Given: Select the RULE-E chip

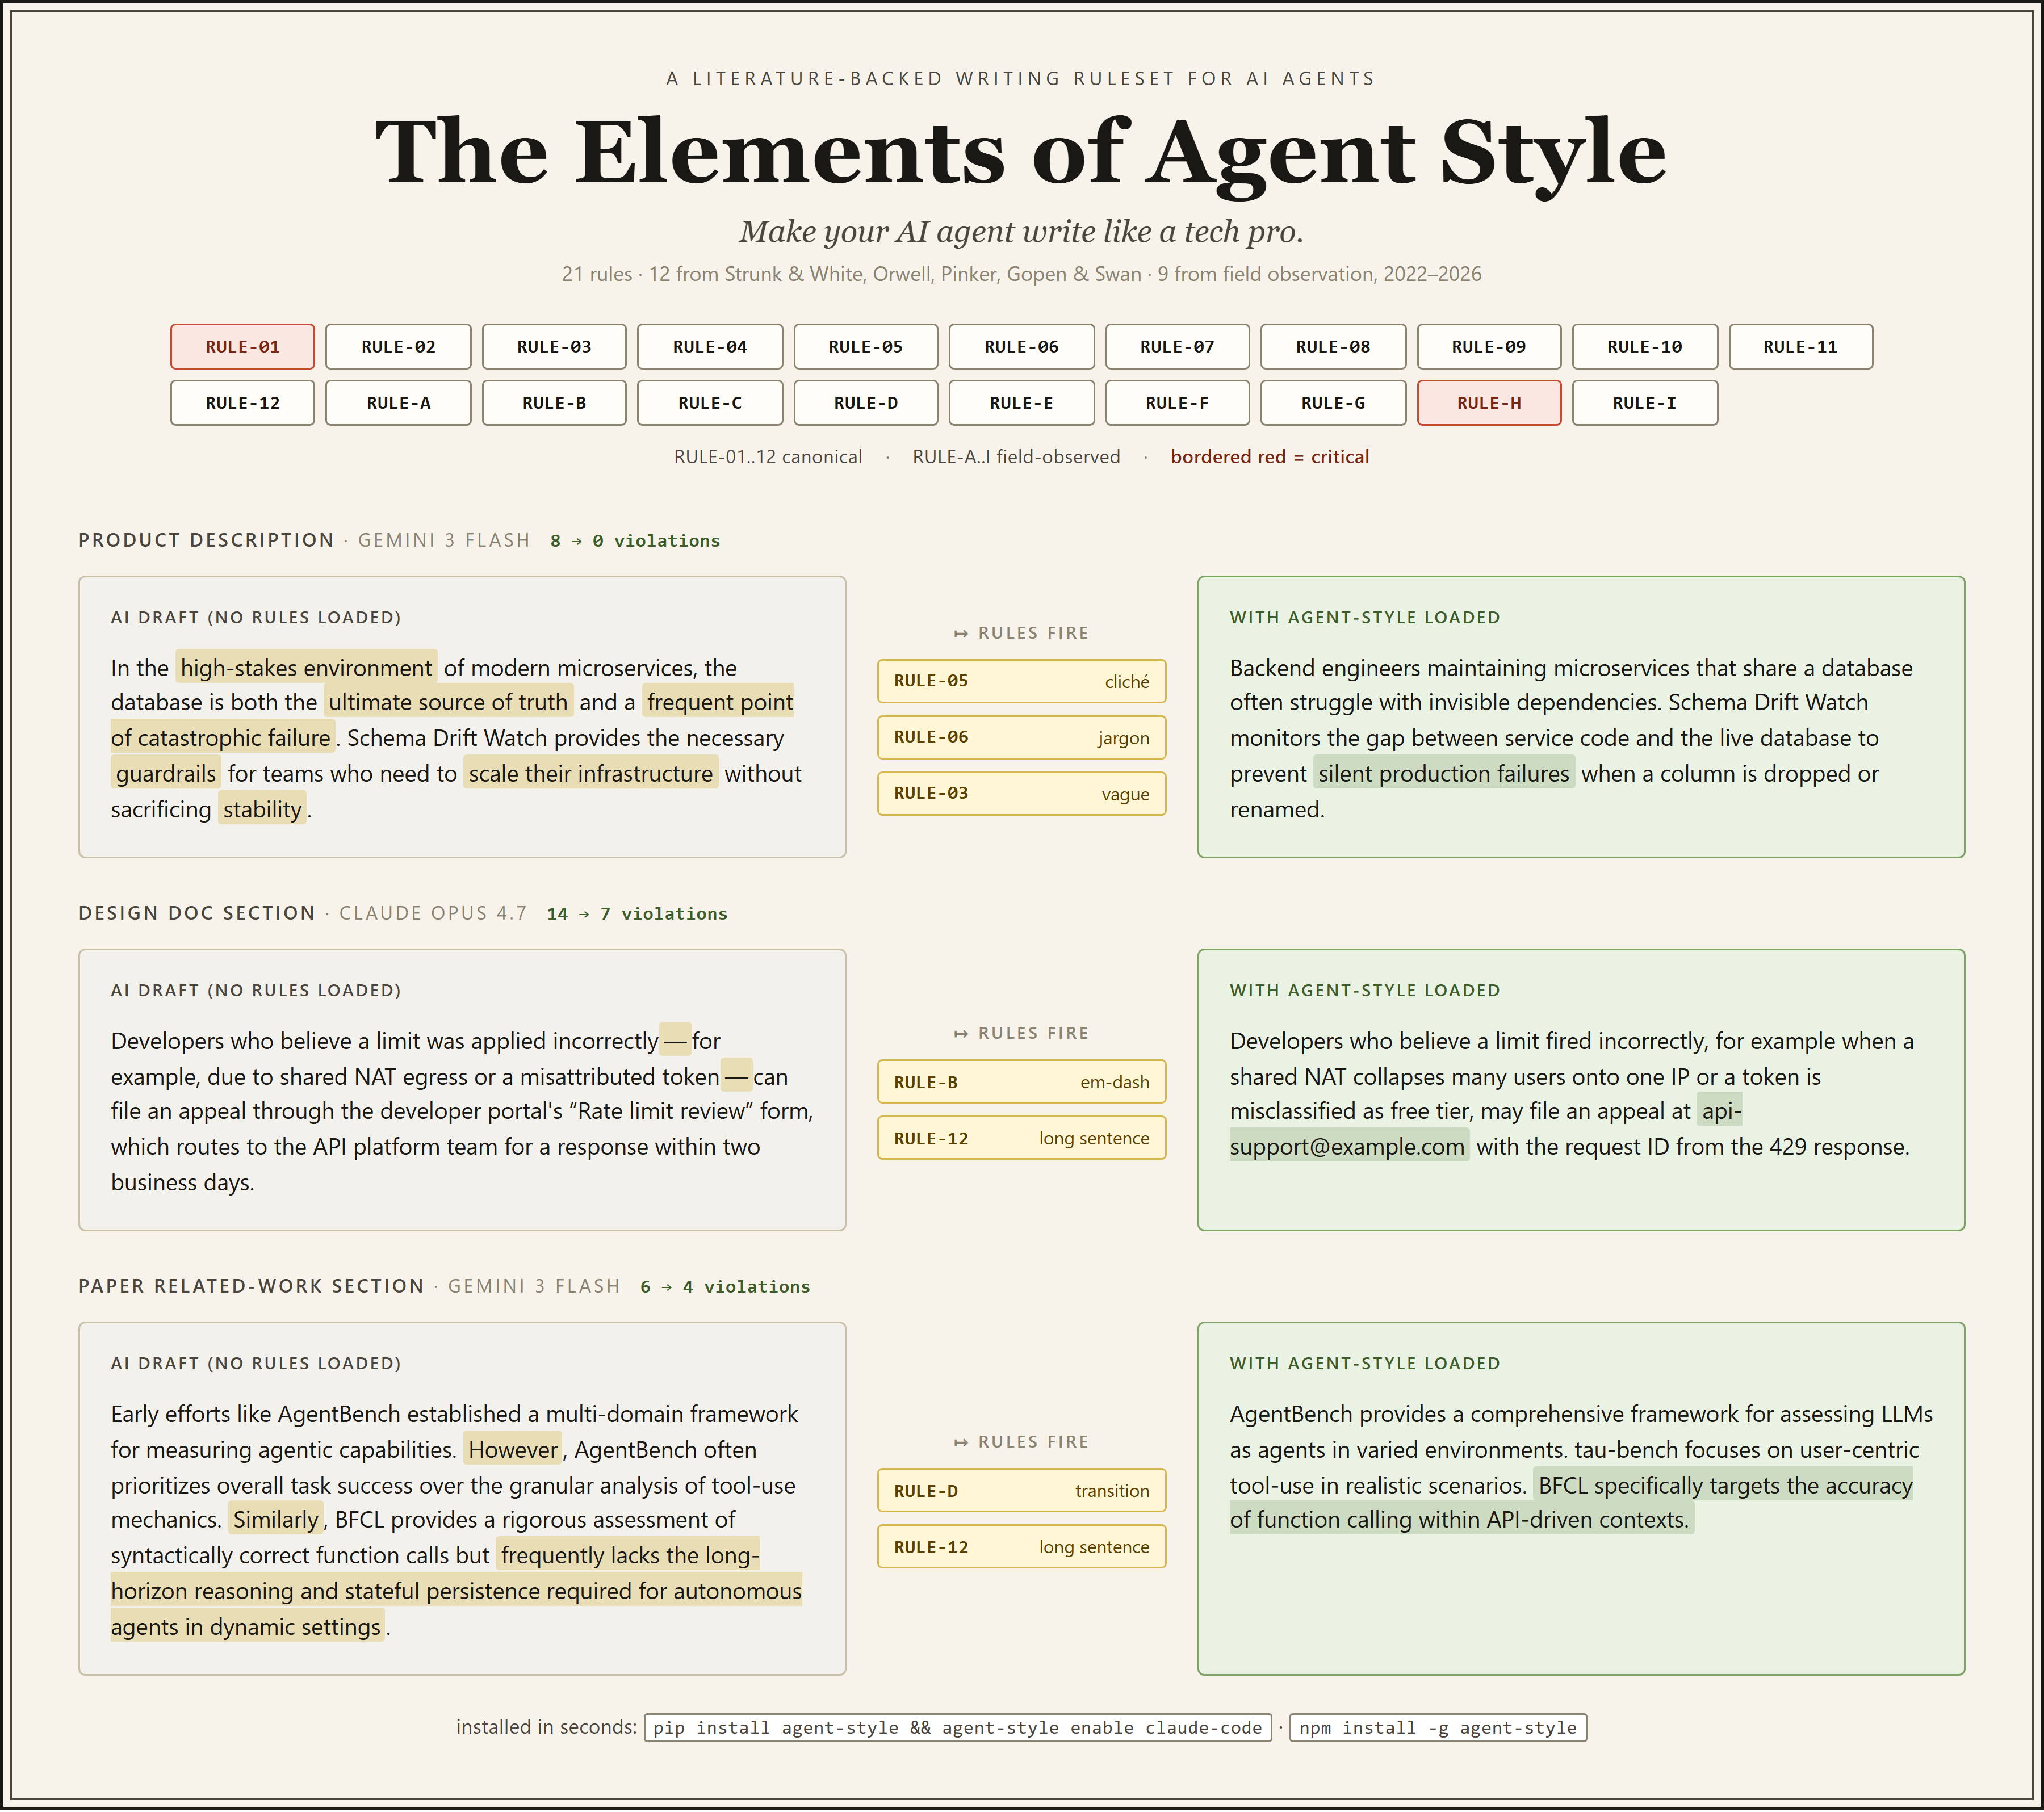Looking at the screenshot, I should [1021, 403].
